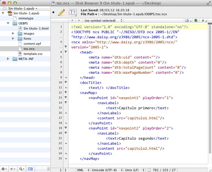This screenshot has width=212, height=172.
Task: Open the symbol selection popup menu
Action: pyautogui.click(x=103, y=21)
